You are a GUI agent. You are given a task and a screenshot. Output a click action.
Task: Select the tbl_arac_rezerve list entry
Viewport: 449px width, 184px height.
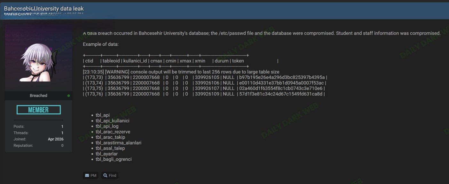(113, 132)
